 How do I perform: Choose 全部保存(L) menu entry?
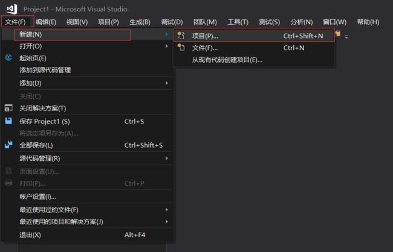tap(87, 145)
